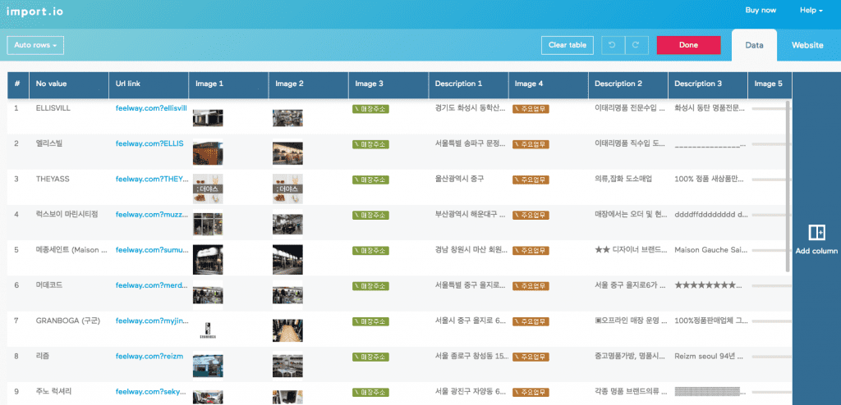Click the import.io logo
Image resolution: width=841 pixels, height=405 pixels.
click(34, 11)
